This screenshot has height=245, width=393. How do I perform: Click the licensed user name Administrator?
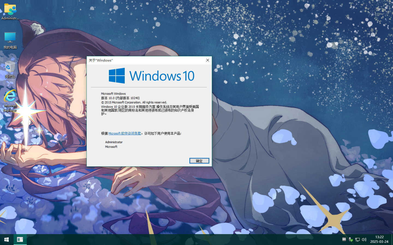[114, 142]
